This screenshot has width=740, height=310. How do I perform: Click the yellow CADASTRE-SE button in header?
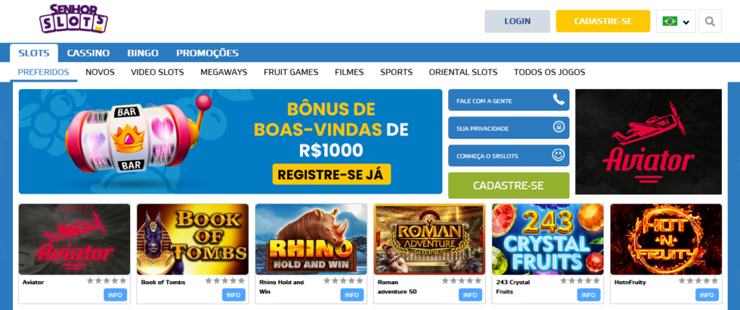click(x=603, y=21)
